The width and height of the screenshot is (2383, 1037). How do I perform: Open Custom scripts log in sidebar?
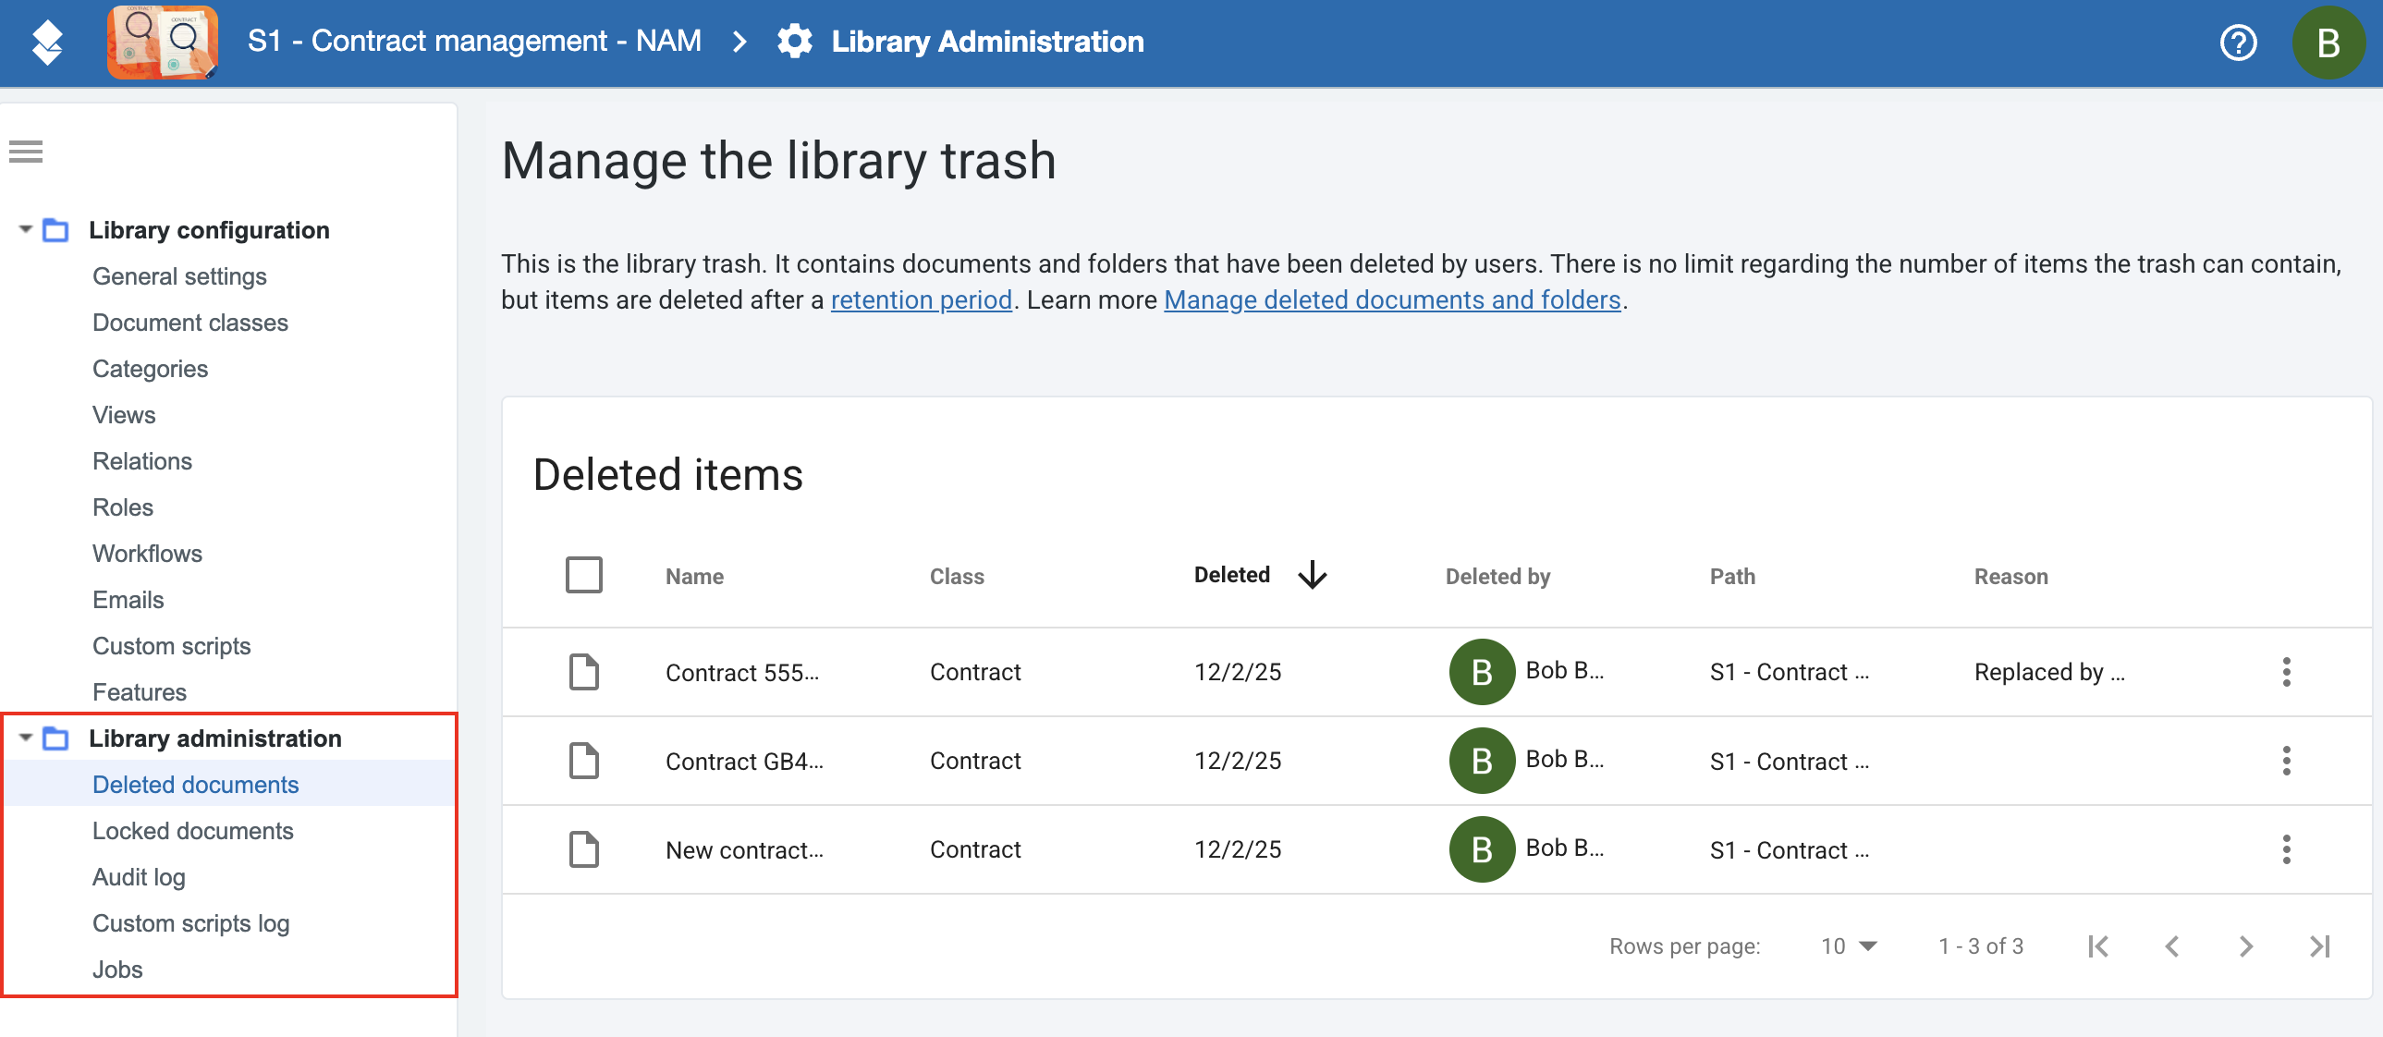(191, 924)
